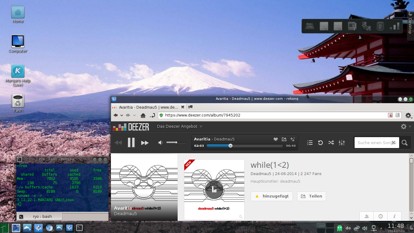This screenshot has height=233, width=414.
Task: Click the CPU chip monitor widget icon
Action: 380,26
